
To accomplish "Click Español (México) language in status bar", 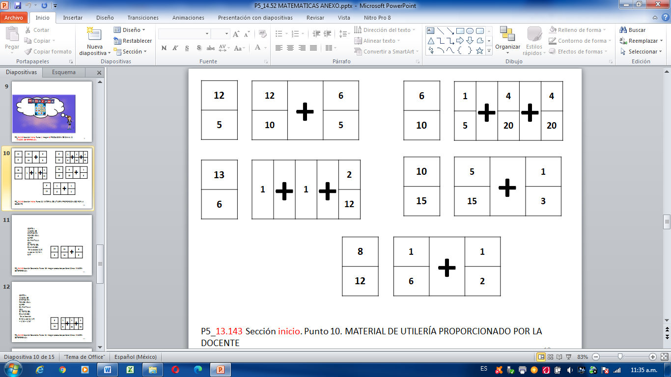I will [x=135, y=357].
